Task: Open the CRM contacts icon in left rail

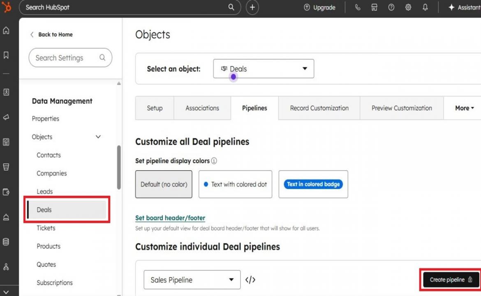Action: coord(6,92)
